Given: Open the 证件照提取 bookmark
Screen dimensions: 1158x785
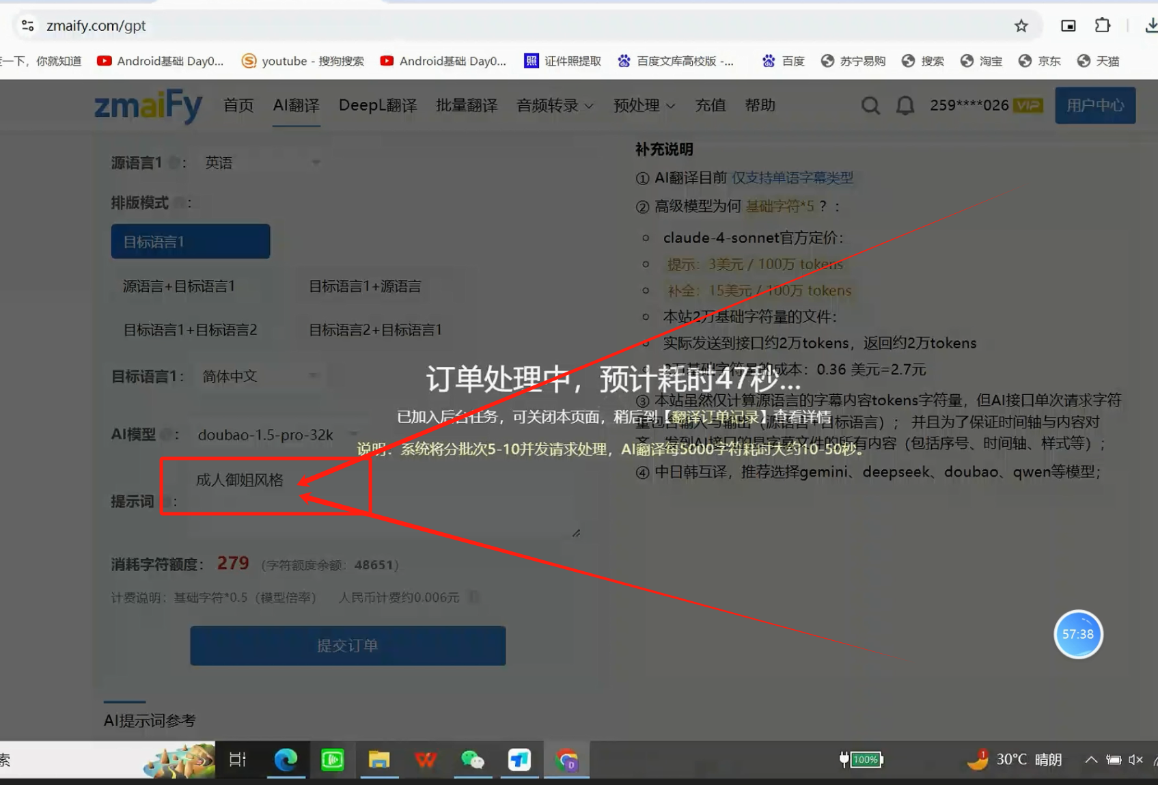Looking at the screenshot, I should pos(562,61).
